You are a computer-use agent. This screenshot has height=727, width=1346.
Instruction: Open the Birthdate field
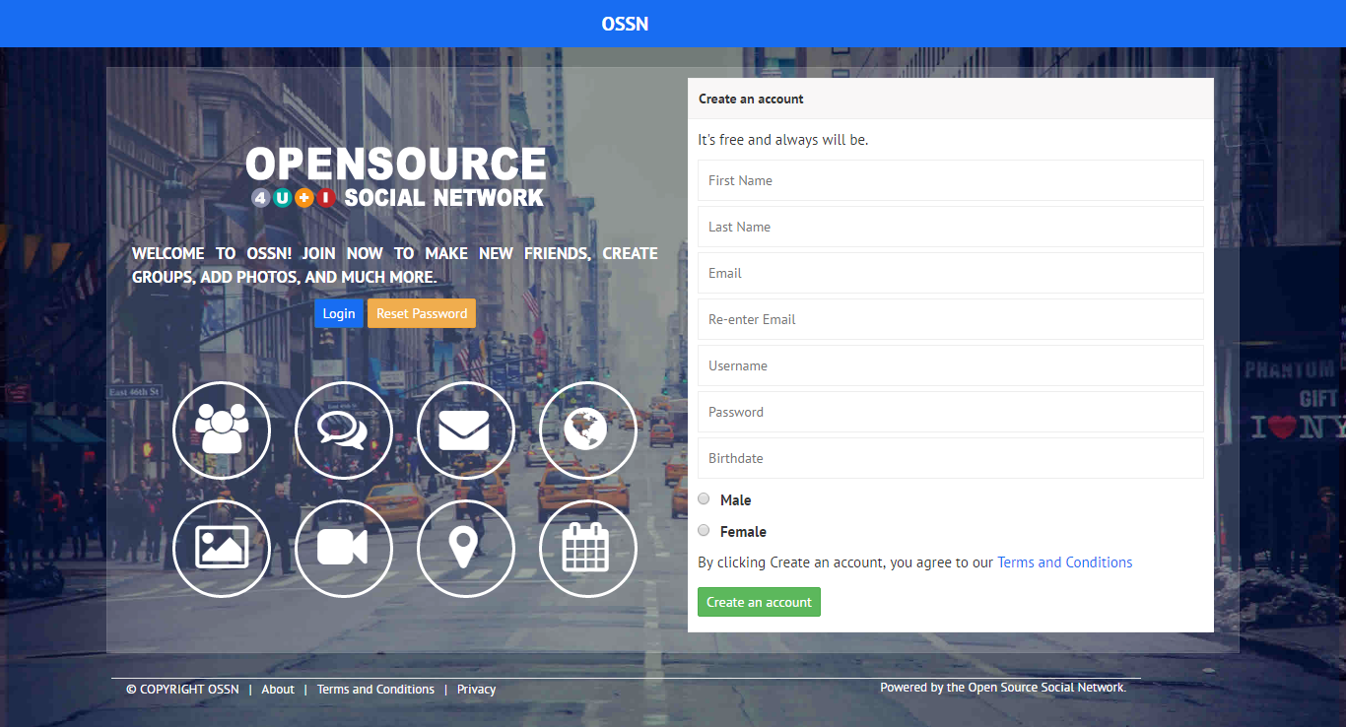950,458
